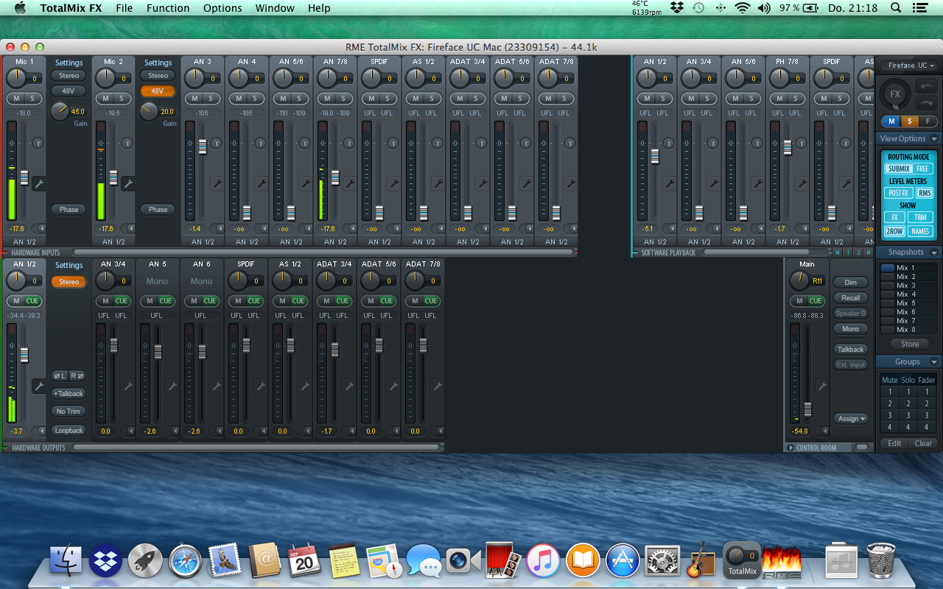Collapse the Snapshots panel arrow
The image size is (943, 589).
[x=933, y=253]
